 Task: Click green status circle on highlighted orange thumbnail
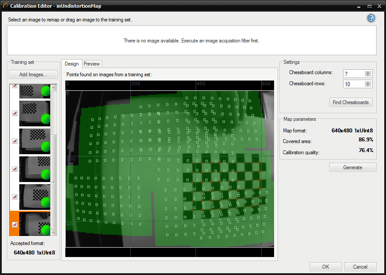point(45,230)
